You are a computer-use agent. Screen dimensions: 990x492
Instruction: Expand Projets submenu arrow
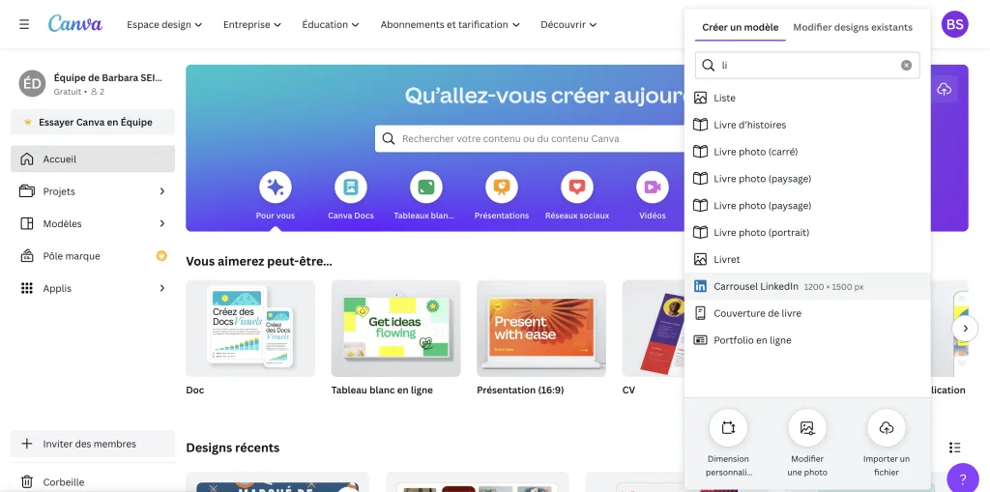coord(162,191)
